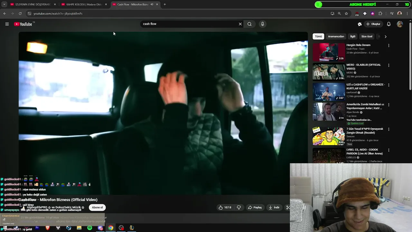Click the install app icon in address bar
The width and height of the screenshot is (412, 232).
coord(332,14)
